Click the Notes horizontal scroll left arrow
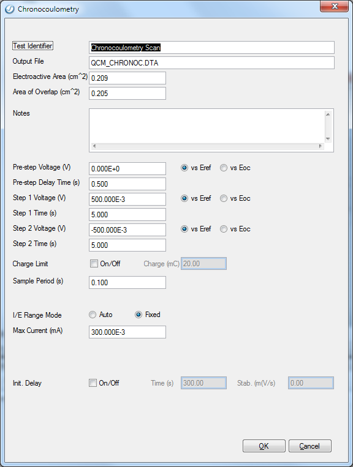Screen dimensions: 353x467 (x=94, y=146)
